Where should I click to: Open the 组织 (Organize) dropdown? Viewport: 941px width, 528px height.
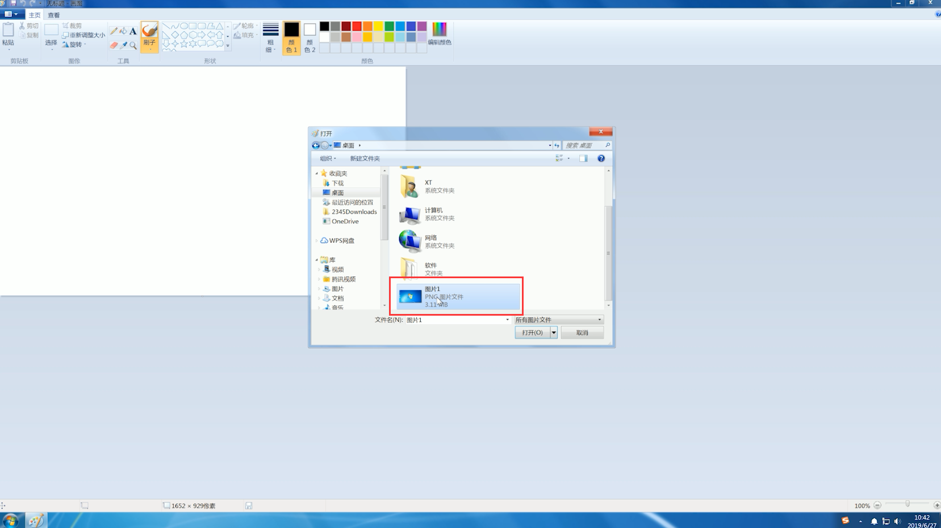pos(328,158)
